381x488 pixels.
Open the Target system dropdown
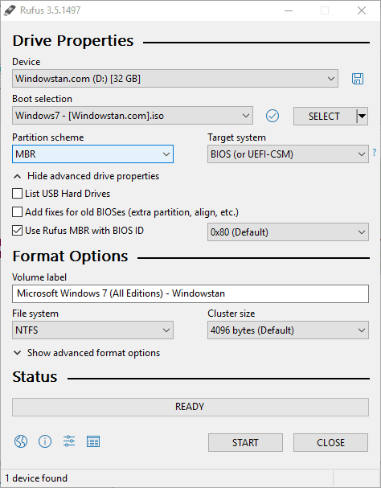click(288, 154)
